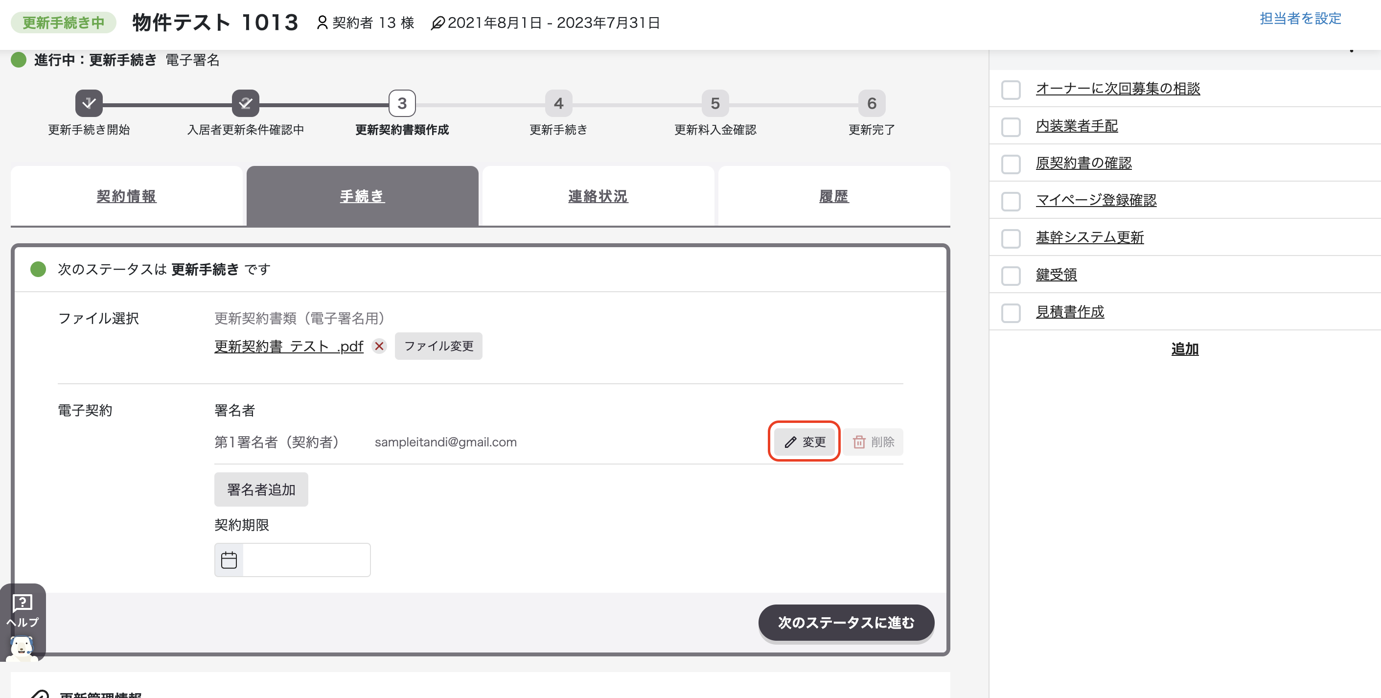The height and width of the screenshot is (698, 1381).
Task: Select step 5 更新料入金確認 marker
Action: (x=715, y=103)
